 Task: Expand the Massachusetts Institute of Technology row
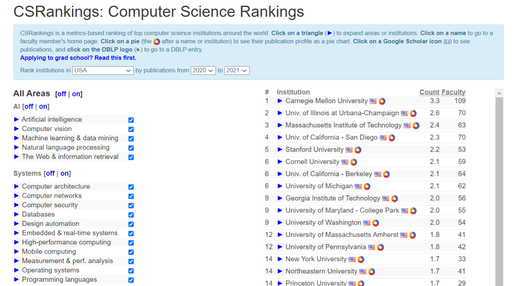click(x=280, y=125)
